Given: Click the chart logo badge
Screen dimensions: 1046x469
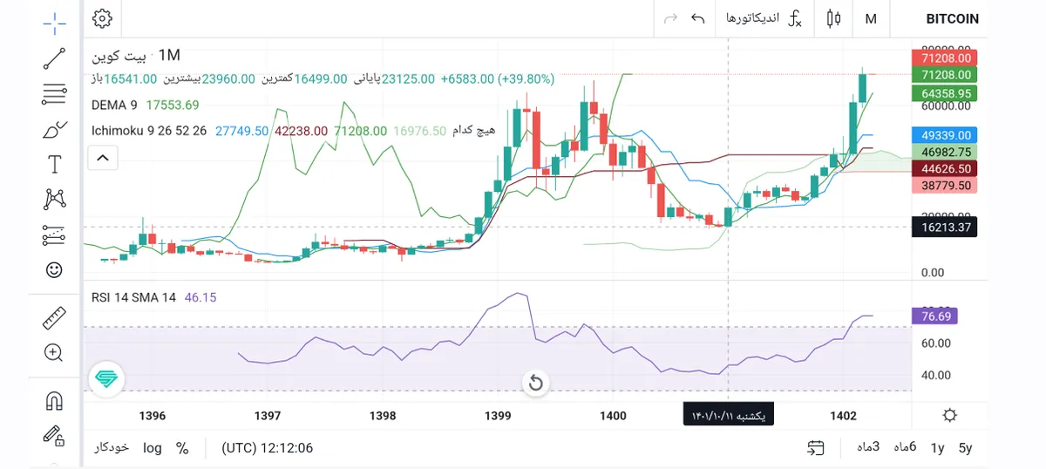Looking at the screenshot, I should coord(106,379).
